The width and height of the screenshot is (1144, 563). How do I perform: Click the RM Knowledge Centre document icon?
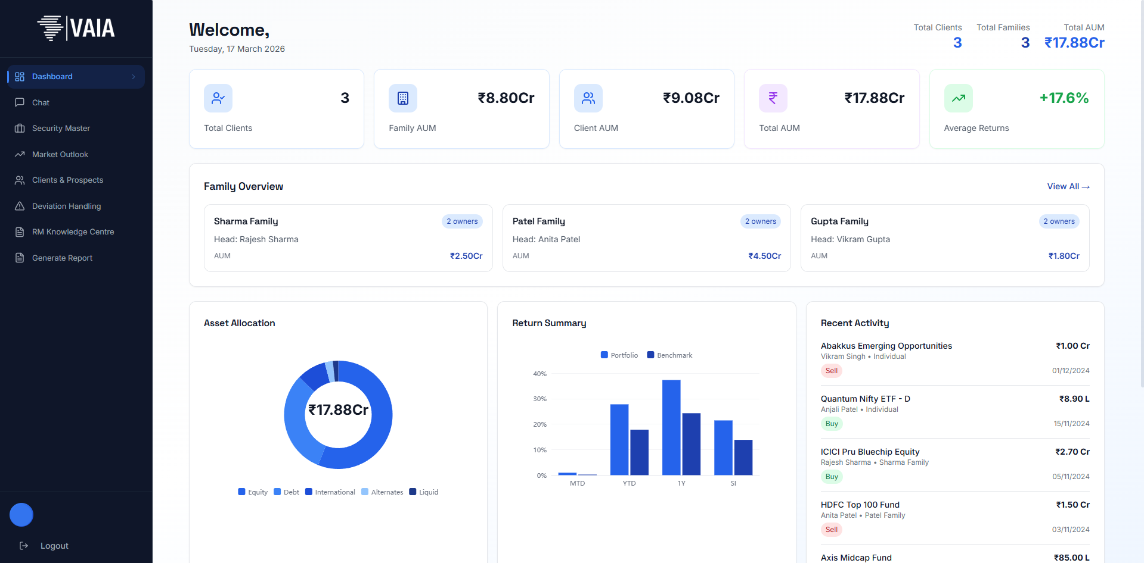(20, 232)
